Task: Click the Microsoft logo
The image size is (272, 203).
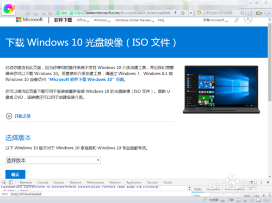Action: [29, 20]
